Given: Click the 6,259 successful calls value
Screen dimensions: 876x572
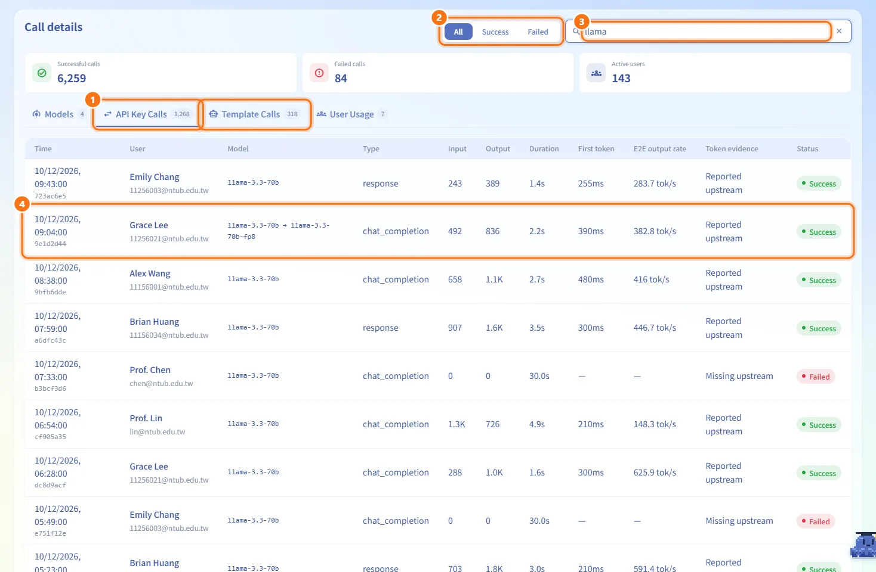Looking at the screenshot, I should 72,79.
